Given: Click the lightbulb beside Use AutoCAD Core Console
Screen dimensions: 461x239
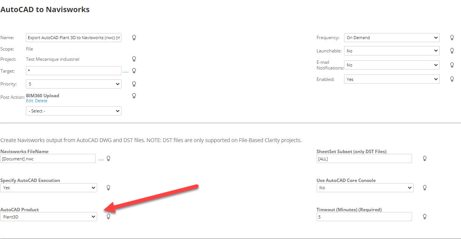Looking at the screenshot, I should point(425,188).
